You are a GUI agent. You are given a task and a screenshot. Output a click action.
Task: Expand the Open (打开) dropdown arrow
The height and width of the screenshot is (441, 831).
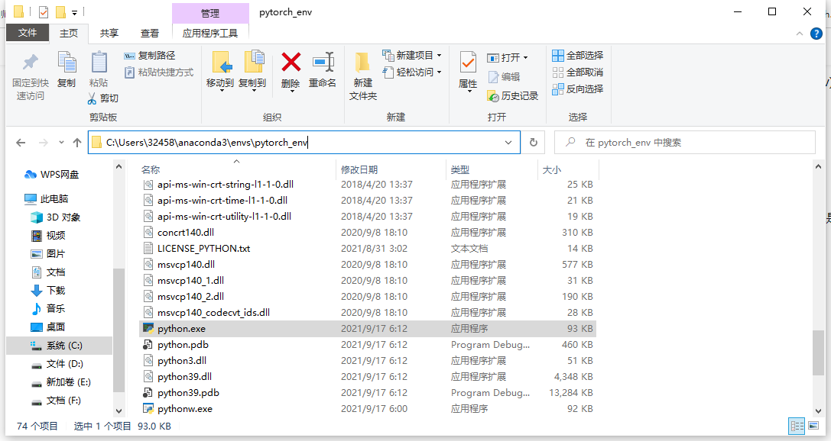526,58
